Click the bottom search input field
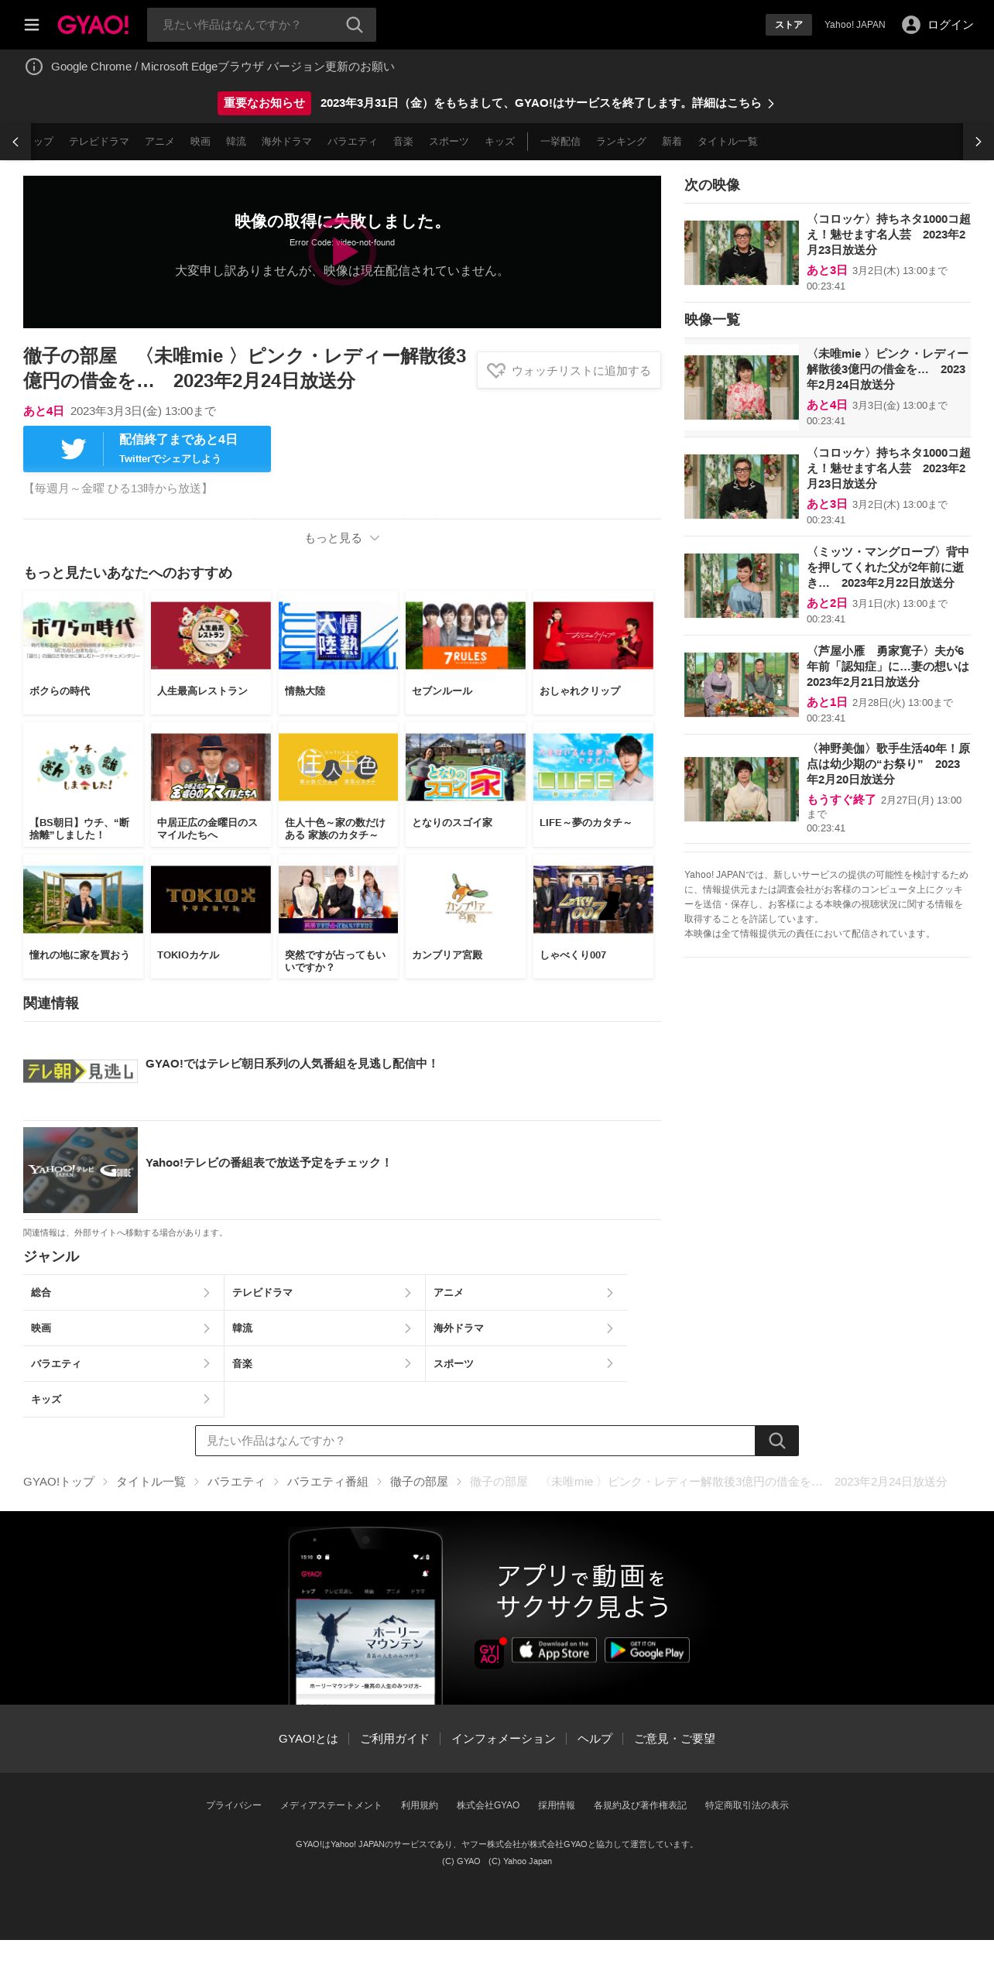 [x=475, y=1441]
